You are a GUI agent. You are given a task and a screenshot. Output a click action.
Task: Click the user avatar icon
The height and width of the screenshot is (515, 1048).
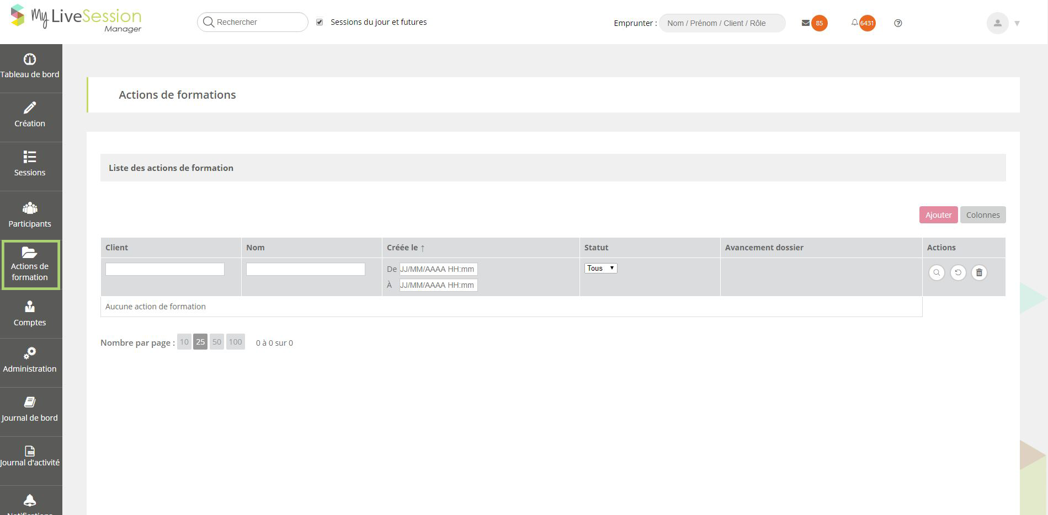pyautogui.click(x=997, y=23)
